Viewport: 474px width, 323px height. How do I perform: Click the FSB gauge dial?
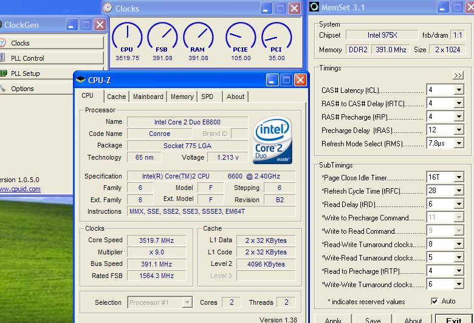(162, 36)
